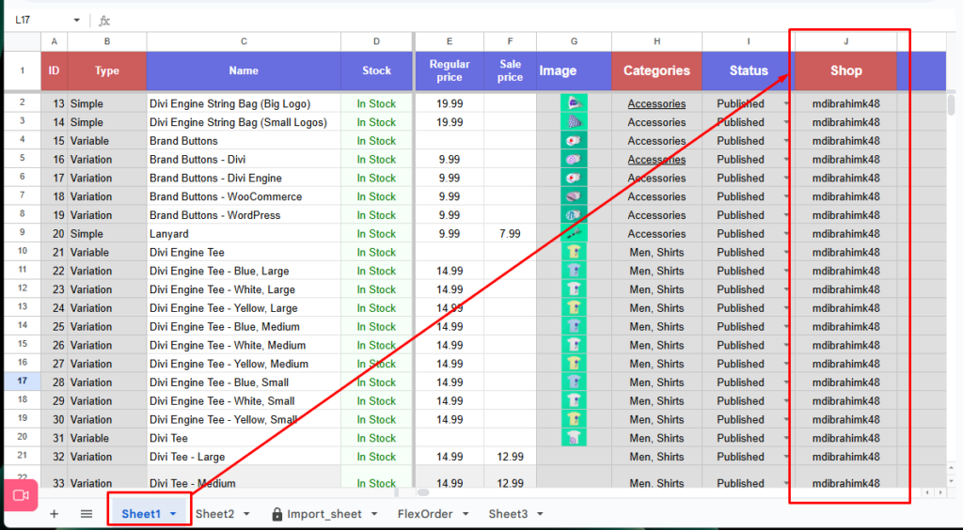Click the formula bar input
Viewport: 963px width, 530px height.
coord(534,21)
